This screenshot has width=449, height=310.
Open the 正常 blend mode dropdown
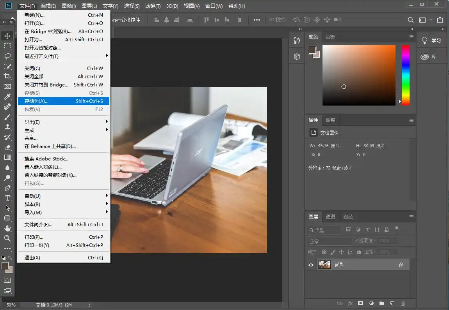[330, 241]
